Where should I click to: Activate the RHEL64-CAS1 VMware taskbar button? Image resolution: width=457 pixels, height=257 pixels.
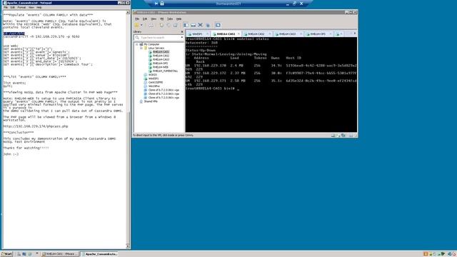point(60,254)
